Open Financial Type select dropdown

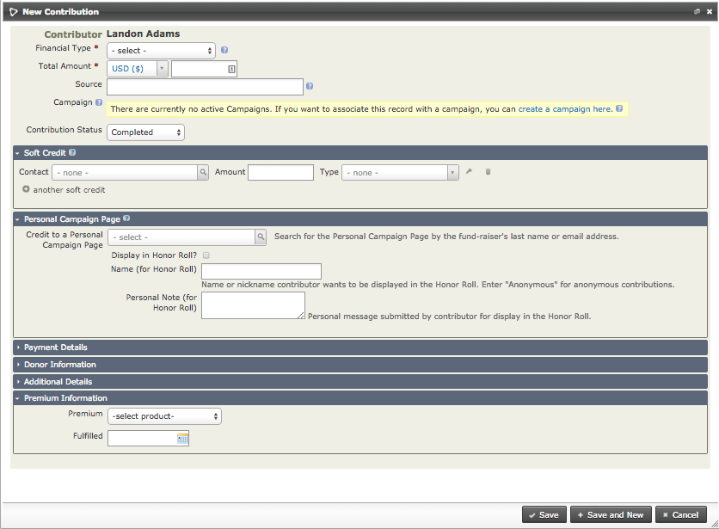click(x=161, y=51)
